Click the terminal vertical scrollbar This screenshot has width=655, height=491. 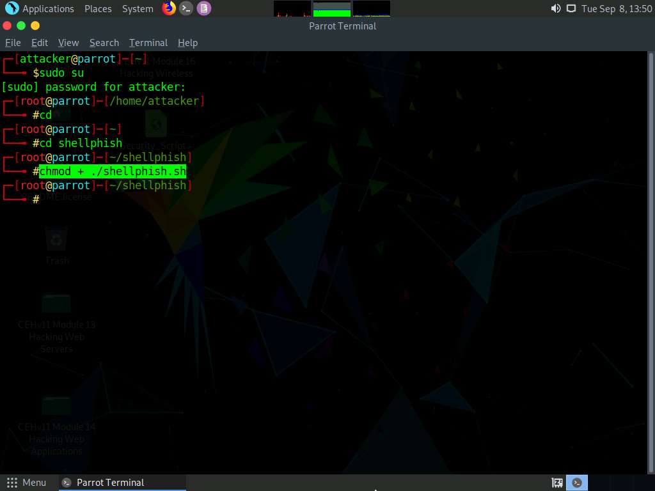pos(651,262)
